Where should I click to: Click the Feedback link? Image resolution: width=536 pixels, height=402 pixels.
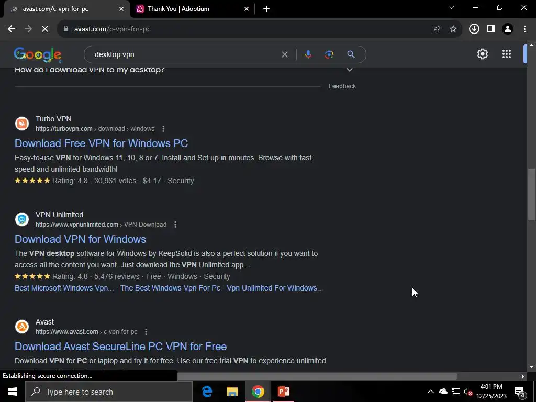point(342,86)
